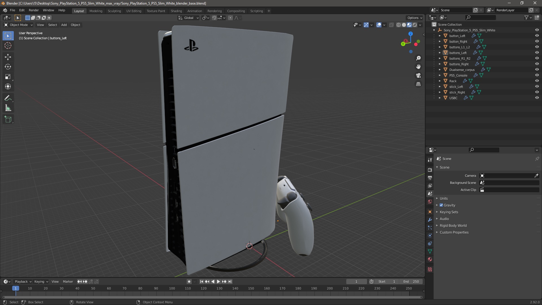Open timeline Keying popover

coord(41,282)
